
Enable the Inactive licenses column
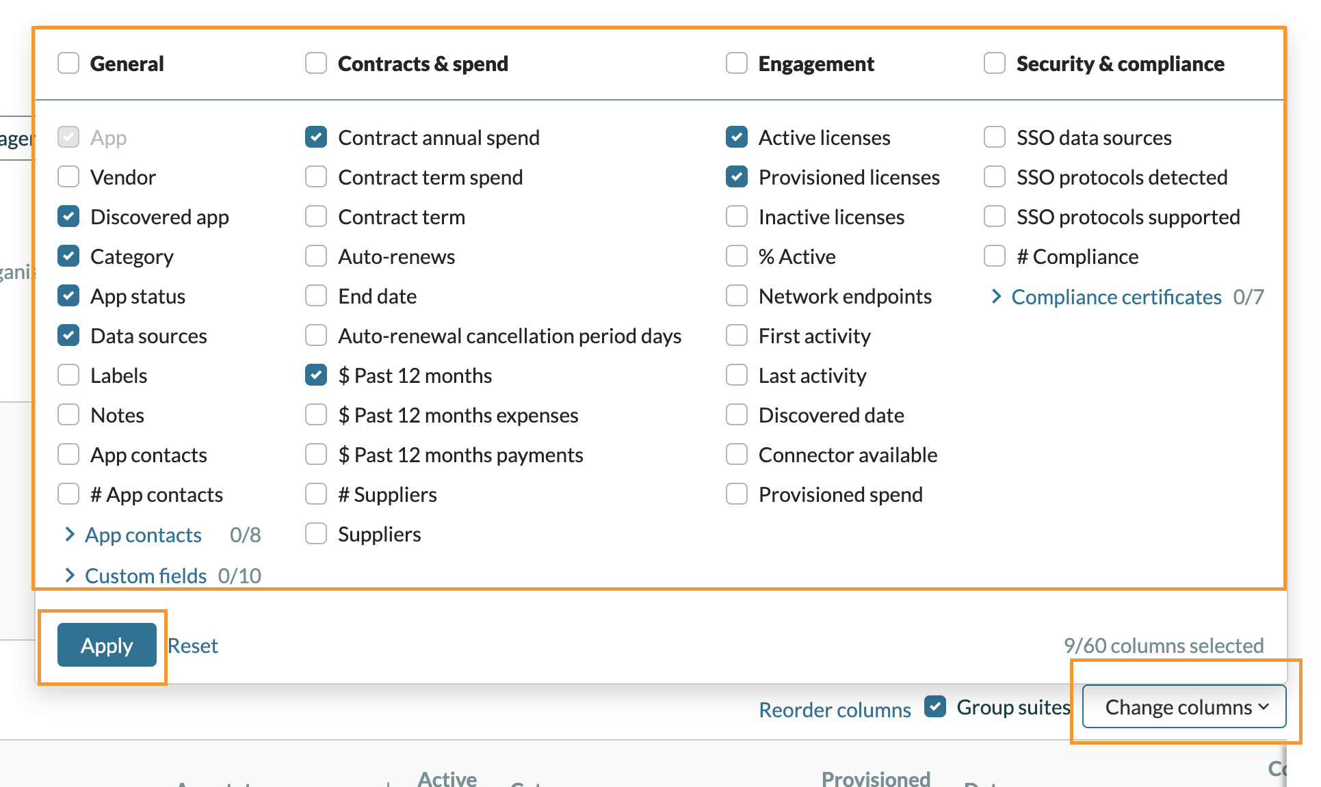click(736, 216)
